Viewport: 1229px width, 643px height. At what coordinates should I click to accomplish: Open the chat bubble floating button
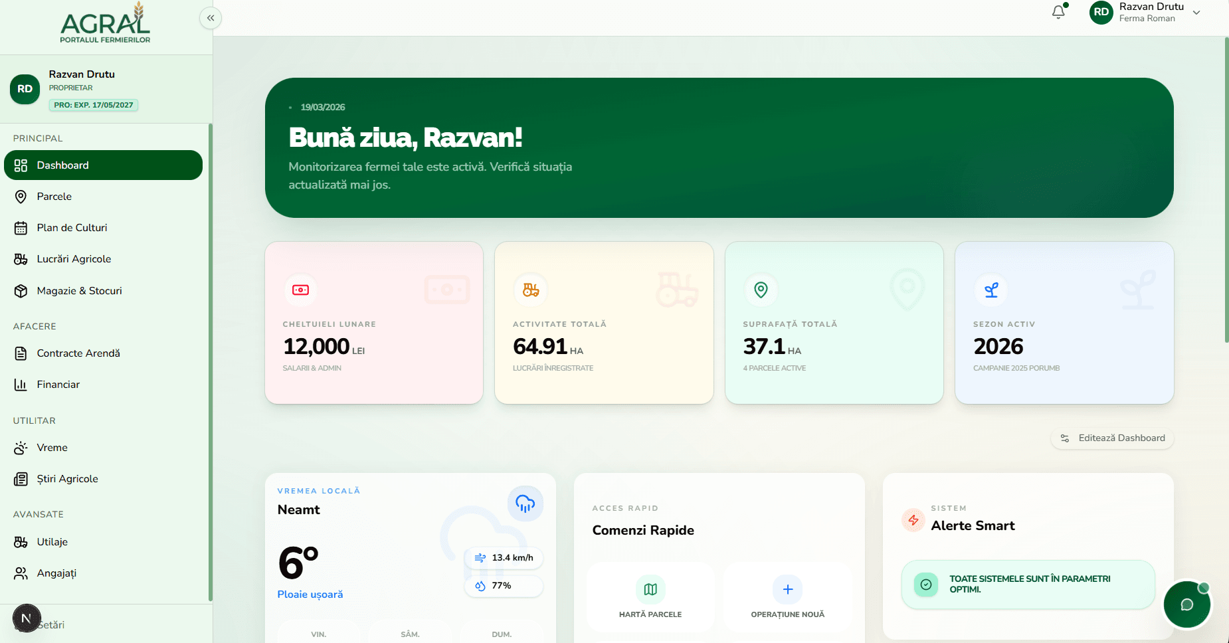(x=1186, y=604)
